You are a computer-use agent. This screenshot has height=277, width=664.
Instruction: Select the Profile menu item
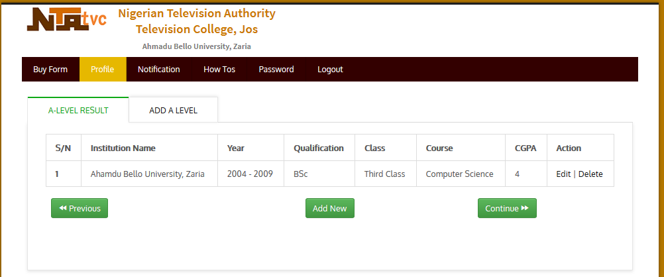[103, 70]
